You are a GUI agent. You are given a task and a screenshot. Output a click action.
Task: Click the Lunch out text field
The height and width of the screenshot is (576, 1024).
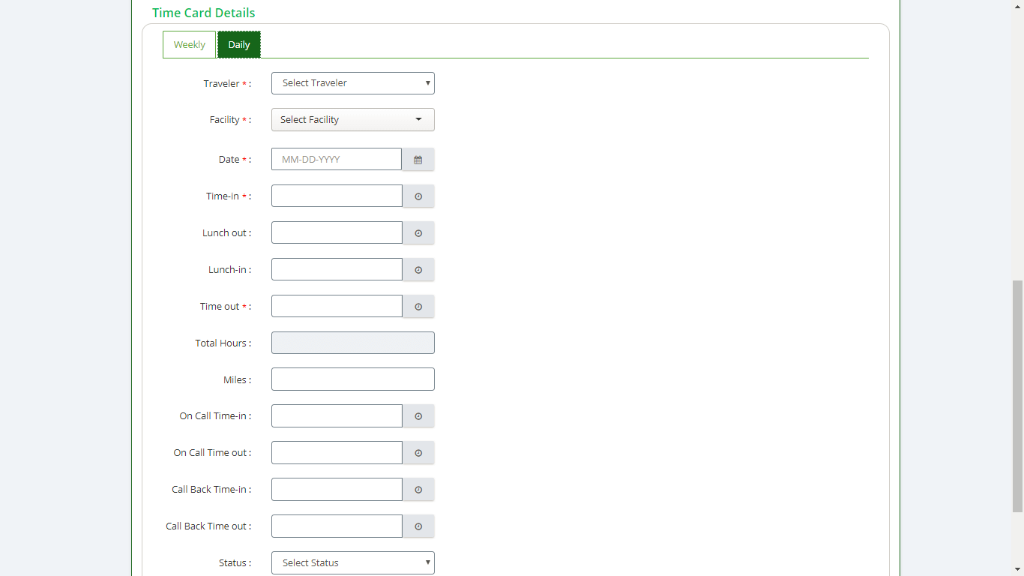coord(336,233)
